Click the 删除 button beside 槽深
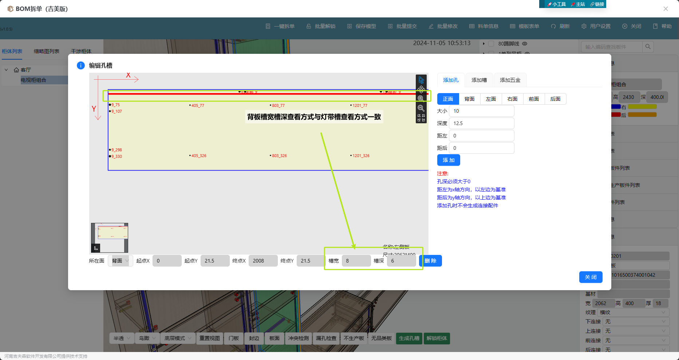 click(x=430, y=261)
